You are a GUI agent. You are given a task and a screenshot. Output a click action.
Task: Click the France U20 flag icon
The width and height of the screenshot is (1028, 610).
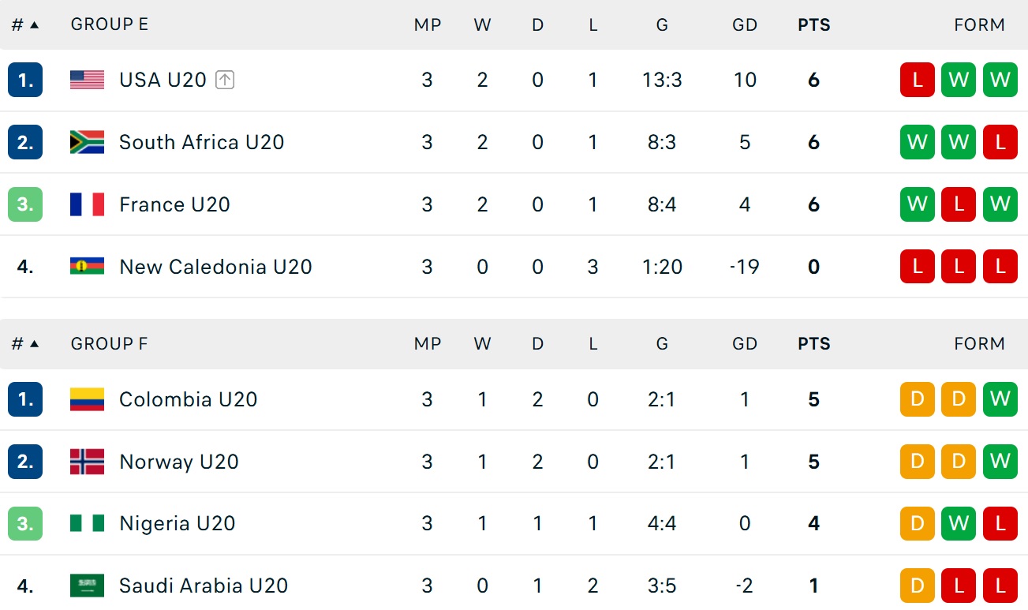87,204
